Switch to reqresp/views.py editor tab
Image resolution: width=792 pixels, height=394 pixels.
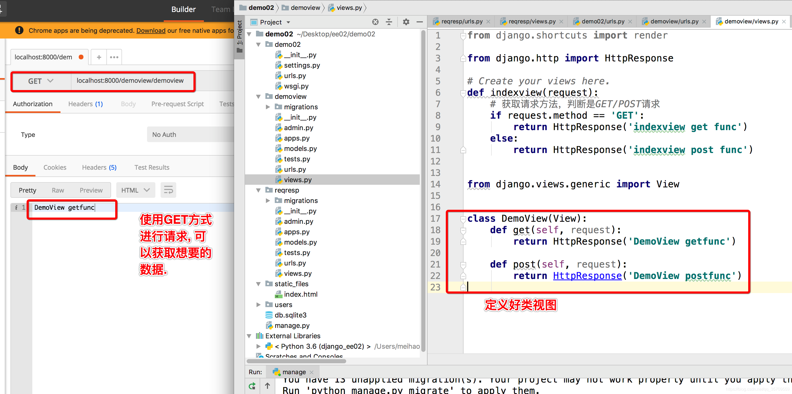[532, 22]
